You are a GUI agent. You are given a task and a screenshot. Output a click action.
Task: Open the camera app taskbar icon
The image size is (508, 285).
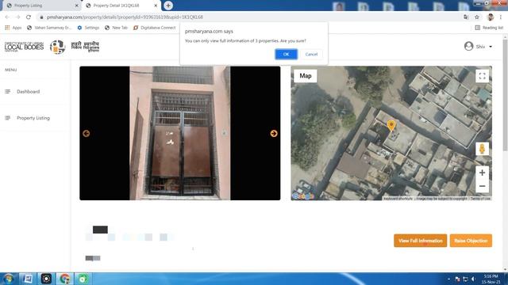click(x=46, y=279)
